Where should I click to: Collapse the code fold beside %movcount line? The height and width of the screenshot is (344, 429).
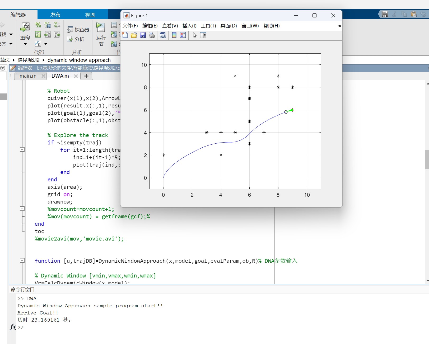pos(22,209)
